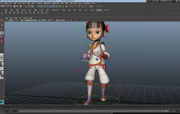Open a scene with the folder icon

pos(17,6)
